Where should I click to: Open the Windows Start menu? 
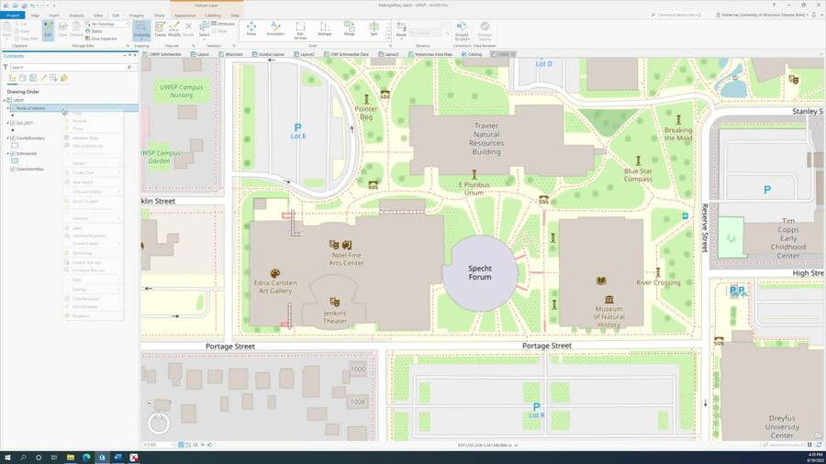coord(7,458)
